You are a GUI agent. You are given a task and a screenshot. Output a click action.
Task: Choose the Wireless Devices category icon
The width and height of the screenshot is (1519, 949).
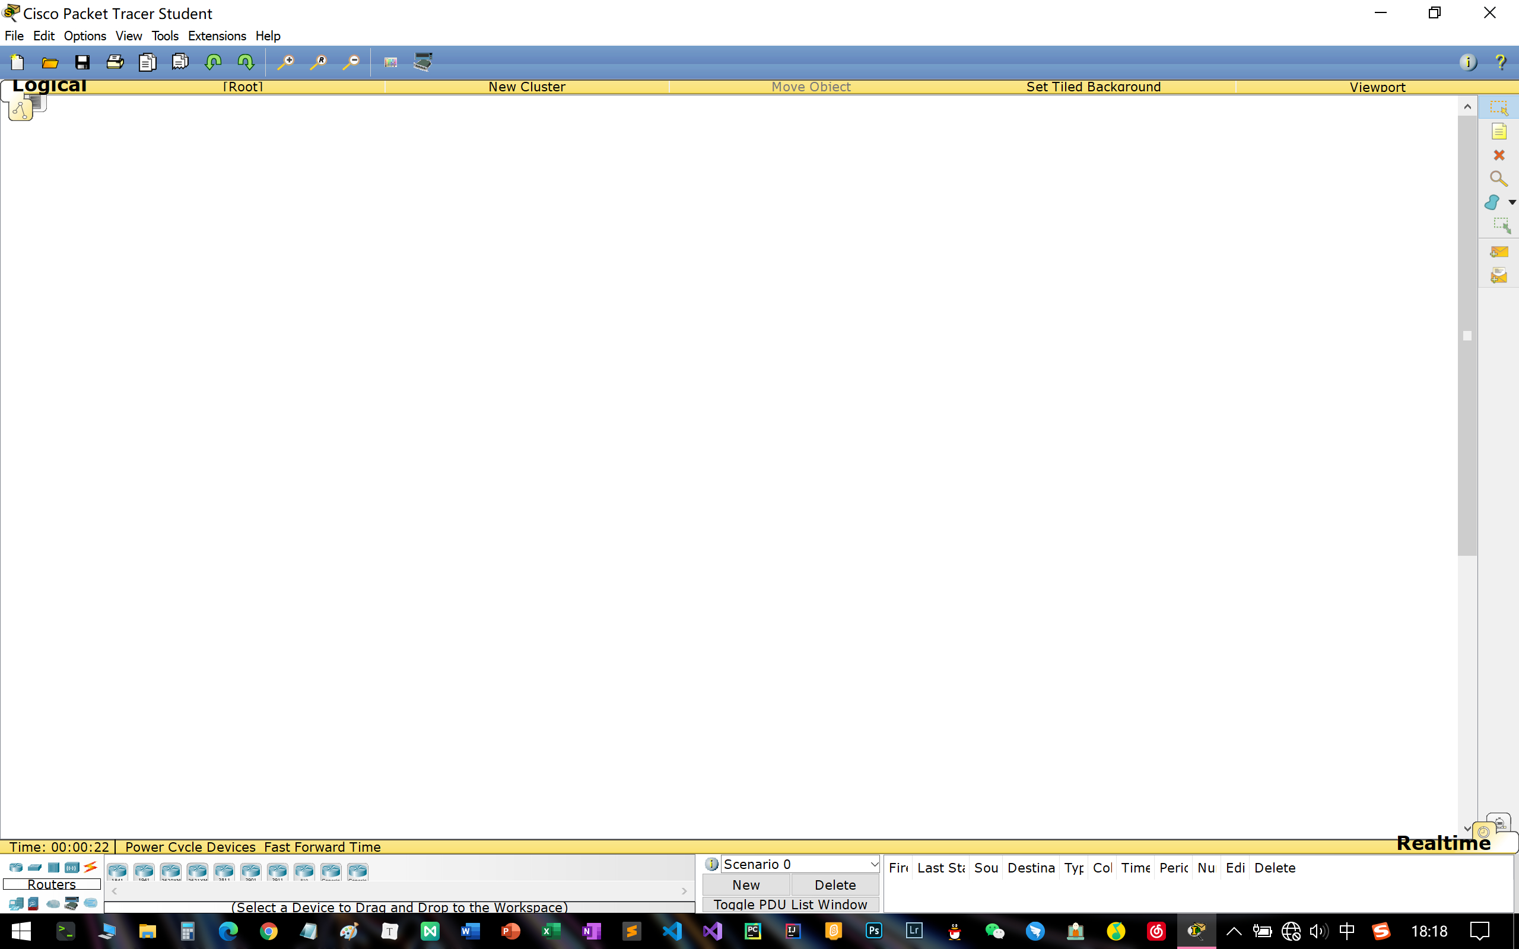point(72,867)
